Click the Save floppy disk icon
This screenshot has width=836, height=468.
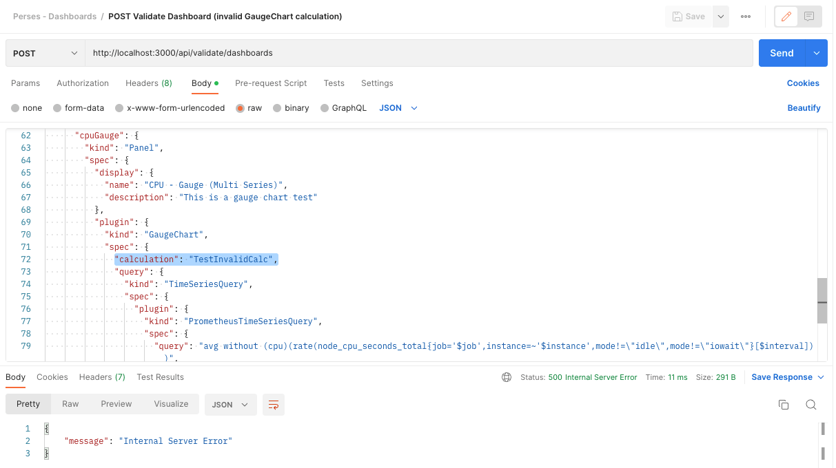pyautogui.click(x=677, y=17)
